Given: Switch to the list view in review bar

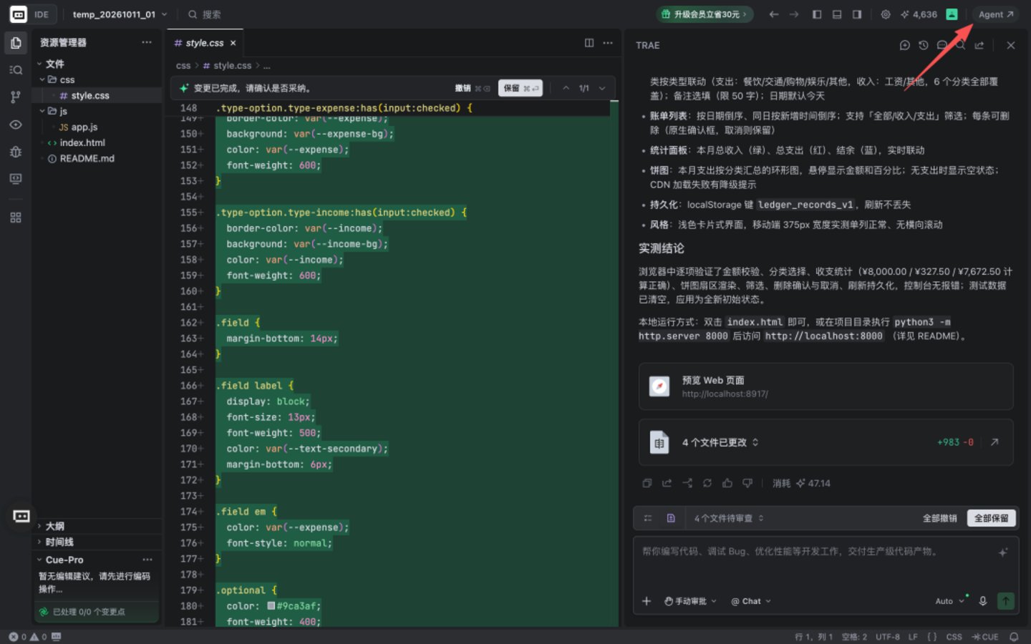Looking at the screenshot, I should pyautogui.click(x=648, y=518).
